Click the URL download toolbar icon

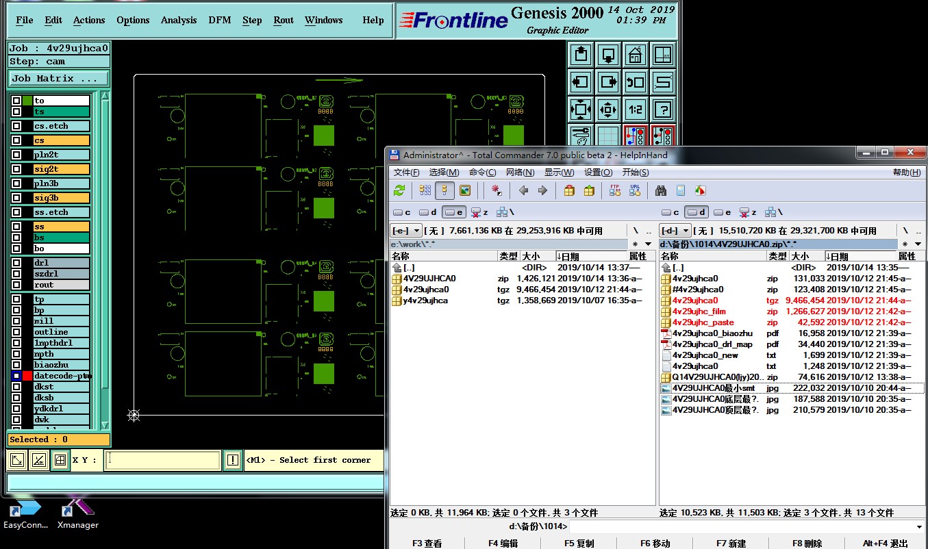pos(635,190)
